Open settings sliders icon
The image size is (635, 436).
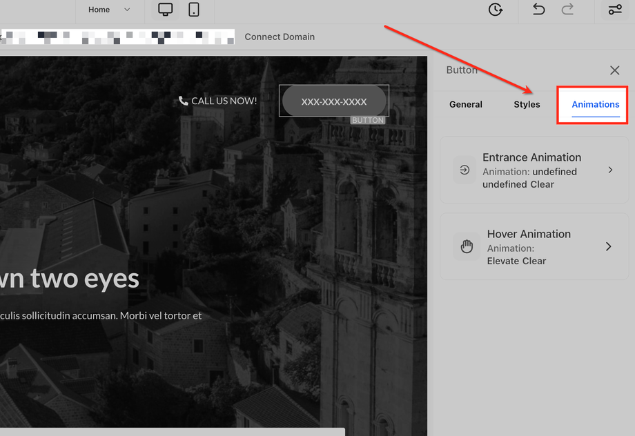[x=614, y=10]
